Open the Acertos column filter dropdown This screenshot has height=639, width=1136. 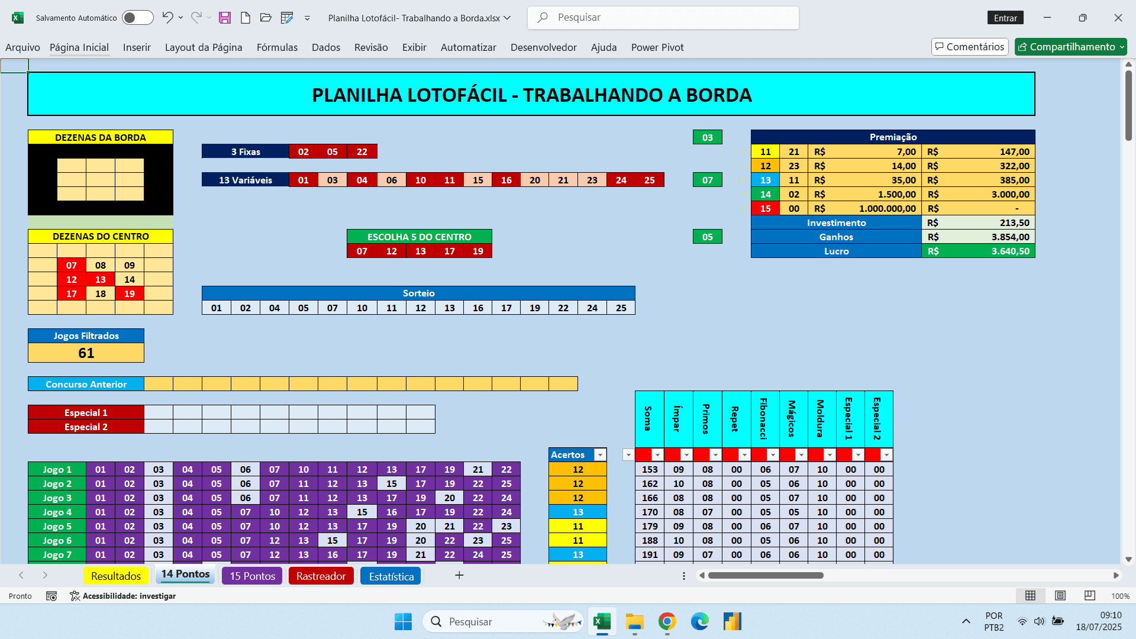click(x=600, y=454)
